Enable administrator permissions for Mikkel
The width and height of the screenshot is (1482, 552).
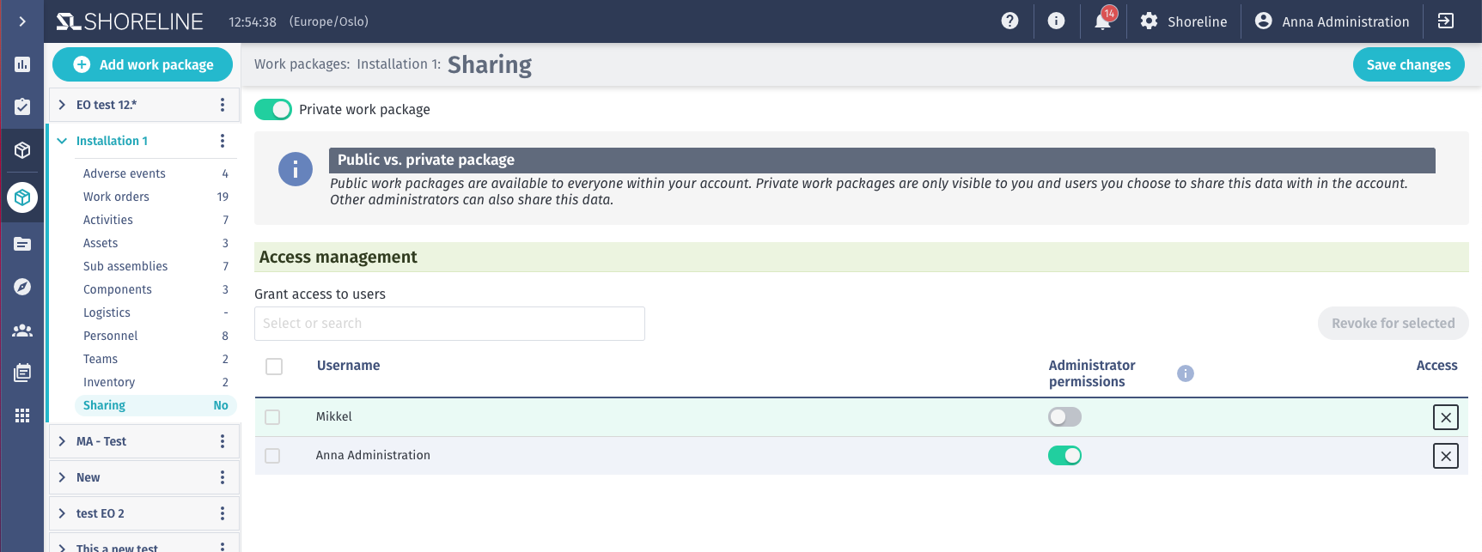[1064, 417]
